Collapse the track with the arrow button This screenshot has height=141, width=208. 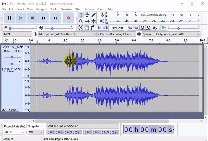tap(3, 110)
